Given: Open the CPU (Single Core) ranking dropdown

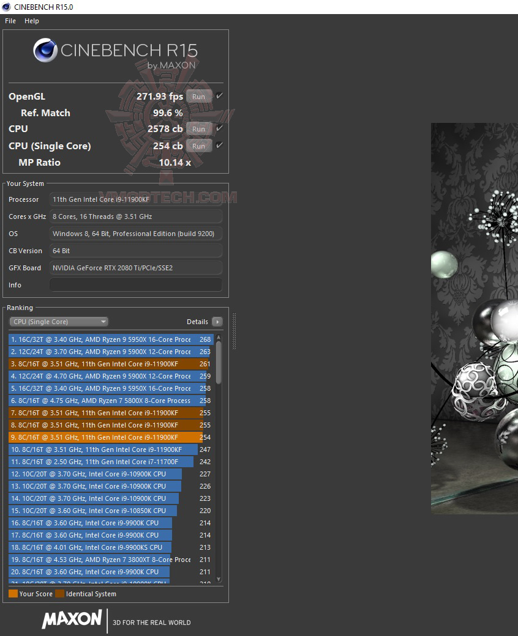Looking at the screenshot, I should point(59,322).
